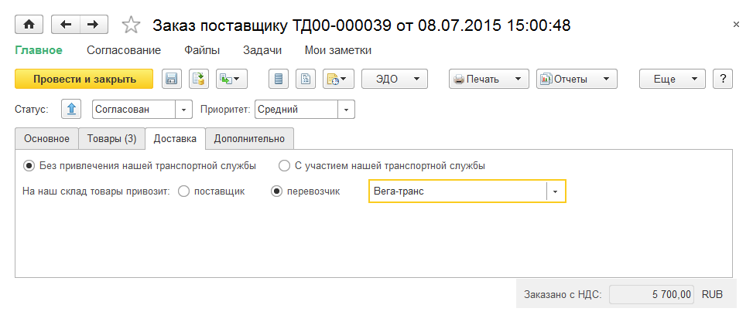
Task: Open the Согласование section
Action: 124,50
